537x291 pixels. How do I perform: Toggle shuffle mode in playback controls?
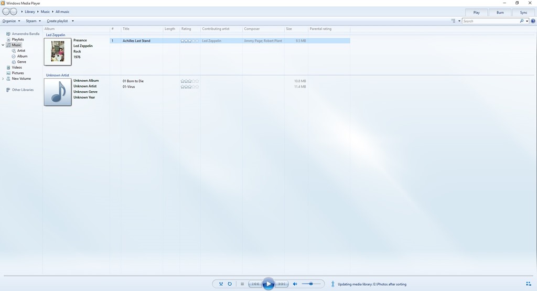pyautogui.click(x=221, y=284)
